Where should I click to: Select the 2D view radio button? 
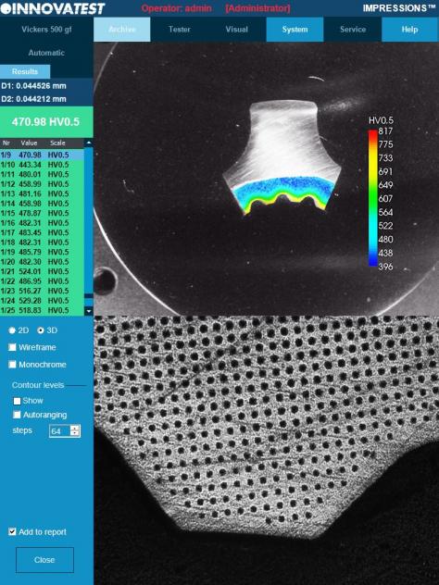(12, 330)
